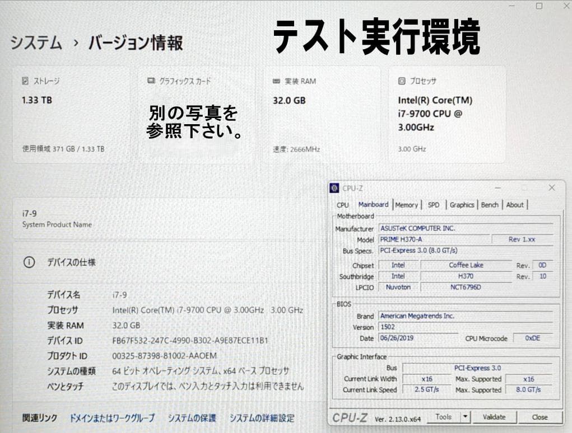Close the CPU-Z window with X
Image resolution: width=572 pixels, height=433 pixels.
[551, 188]
